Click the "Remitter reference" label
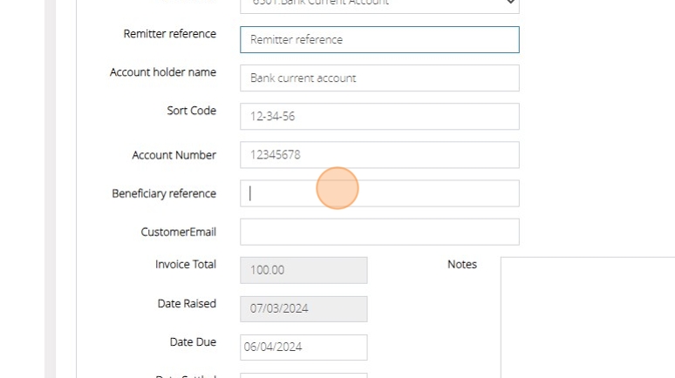 (169, 34)
